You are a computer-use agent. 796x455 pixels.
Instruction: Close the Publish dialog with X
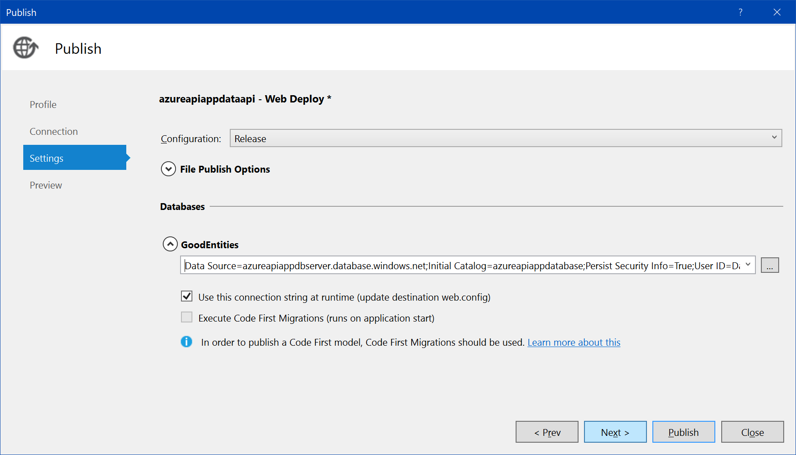[777, 12]
